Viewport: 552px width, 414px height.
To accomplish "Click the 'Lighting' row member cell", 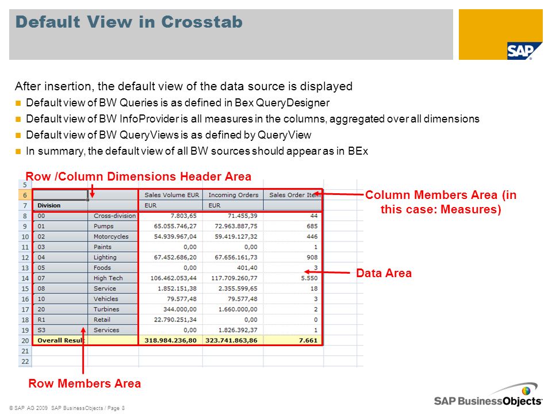I will pyautogui.click(x=113, y=258).
